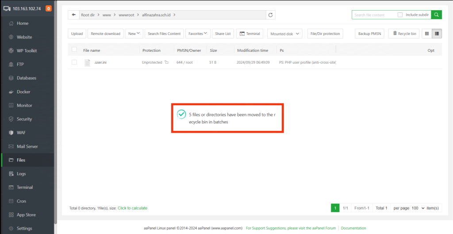Click the .user.ini file icon
The height and width of the screenshot is (234, 453).
pyautogui.click(x=87, y=62)
